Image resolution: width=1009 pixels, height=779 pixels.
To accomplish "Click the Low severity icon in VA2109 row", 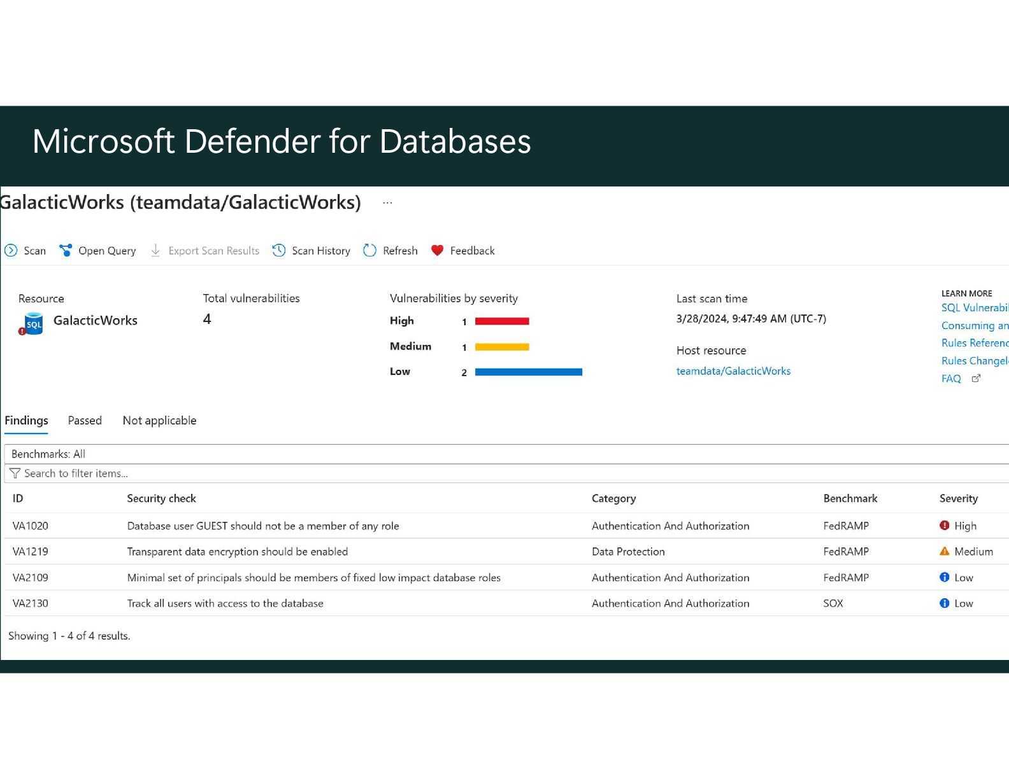I will tap(945, 577).
